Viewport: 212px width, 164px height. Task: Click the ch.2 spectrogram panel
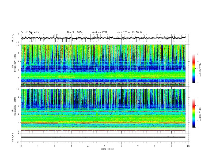click(x=103, y=110)
